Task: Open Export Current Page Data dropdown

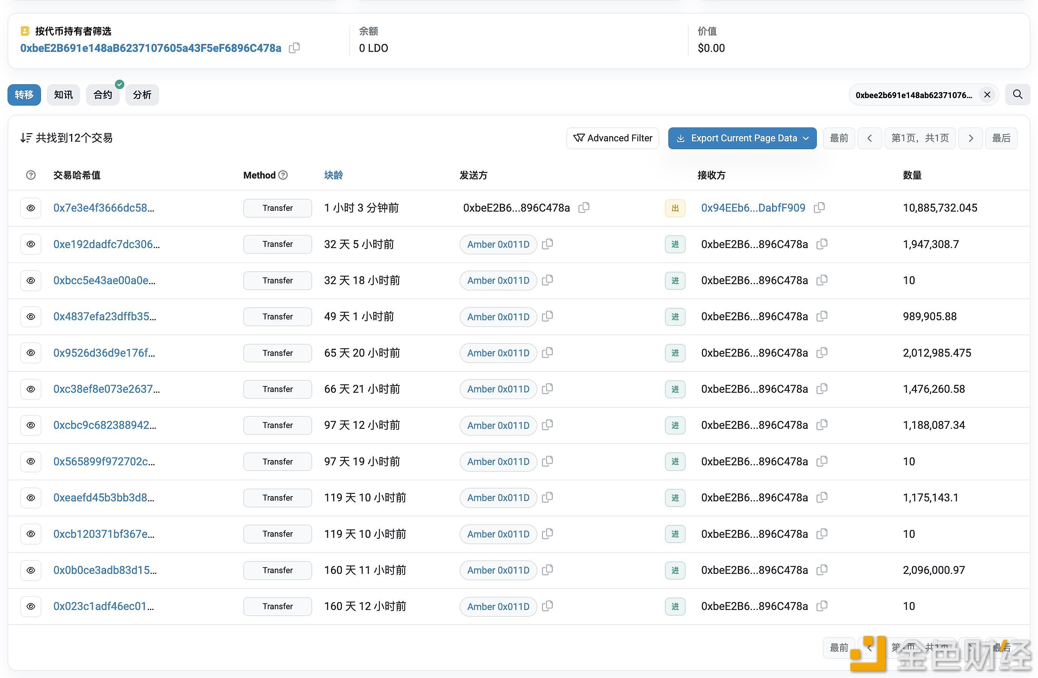Action: [x=742, y=138]
